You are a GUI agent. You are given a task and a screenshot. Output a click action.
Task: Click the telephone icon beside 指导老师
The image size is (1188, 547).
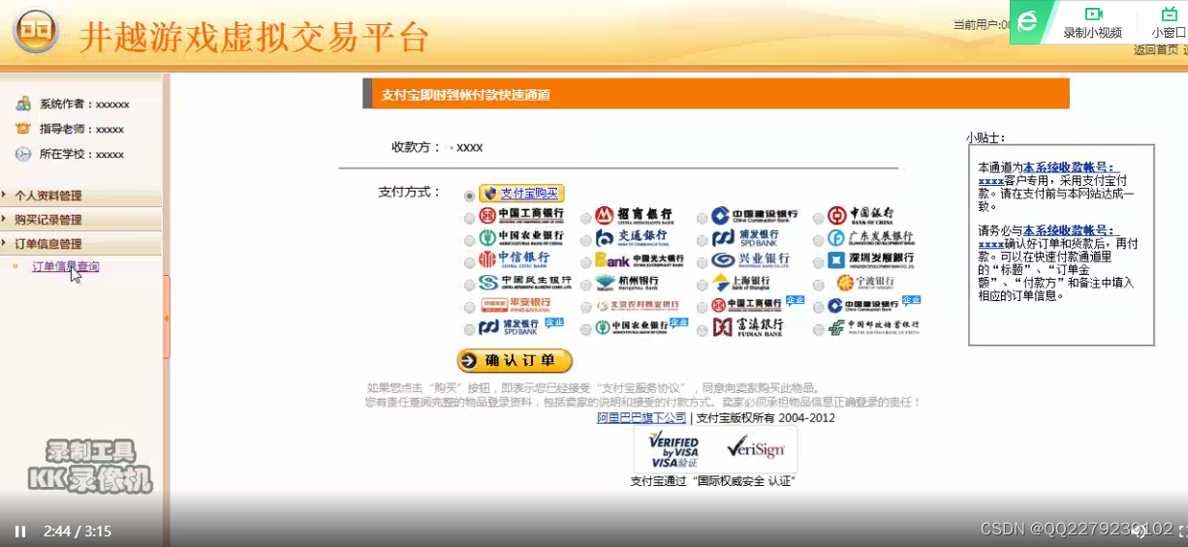23,129
